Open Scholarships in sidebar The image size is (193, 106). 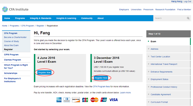pos(11,73)
